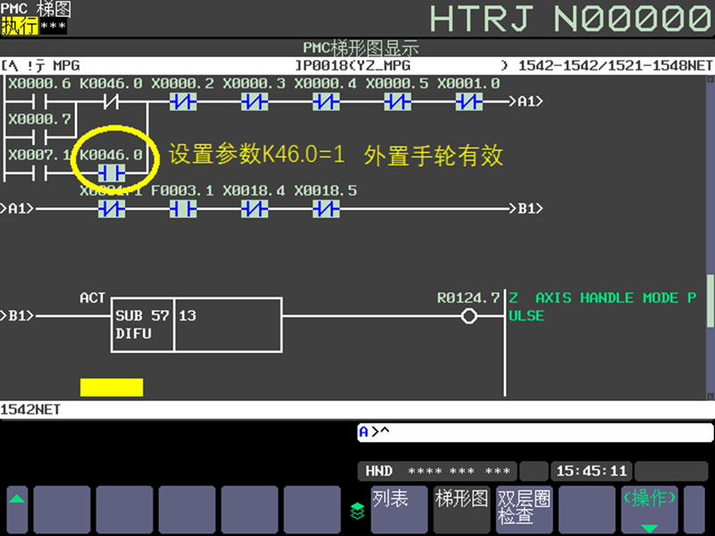Click the F0003.1 contact symbol
Screen dimensions: 715x536
click(183, 209)
